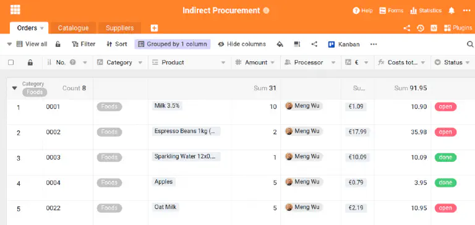The width and height of the screenshot is (475, 225).
Task: Switch to the Catalogue tab
Action: click(74, 28)
